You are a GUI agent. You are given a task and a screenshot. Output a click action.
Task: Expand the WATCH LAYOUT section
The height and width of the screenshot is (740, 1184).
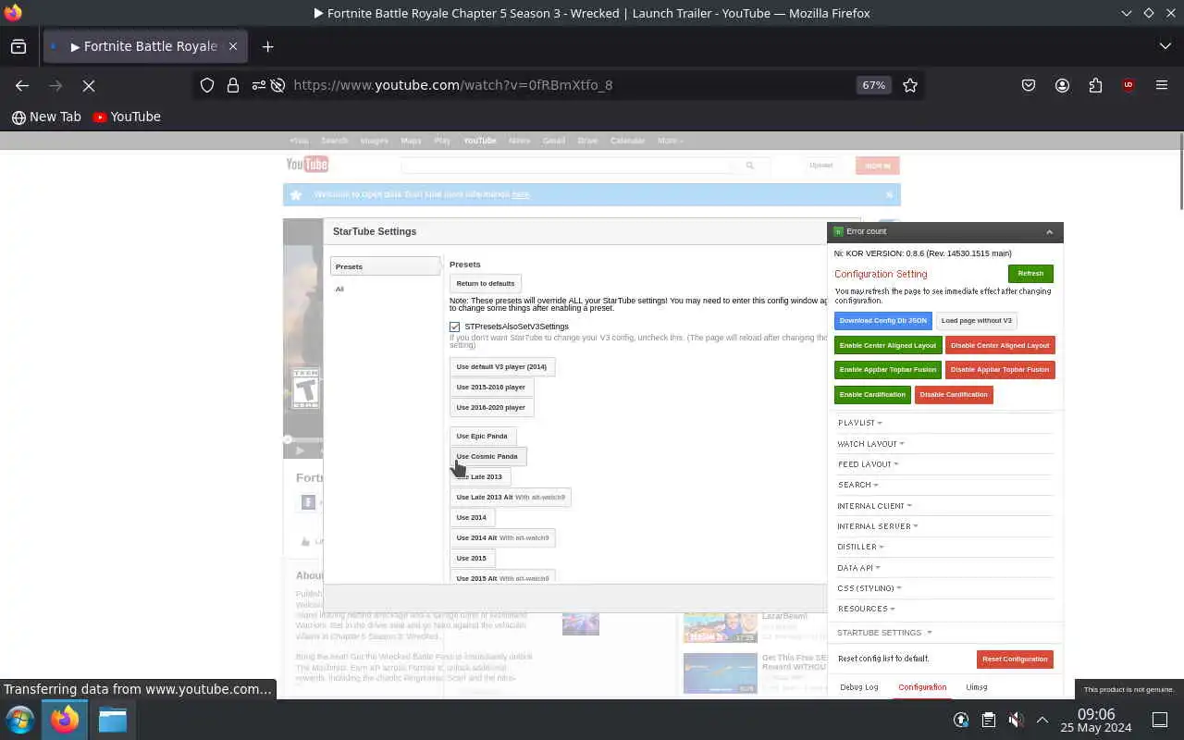click(870, 444)
